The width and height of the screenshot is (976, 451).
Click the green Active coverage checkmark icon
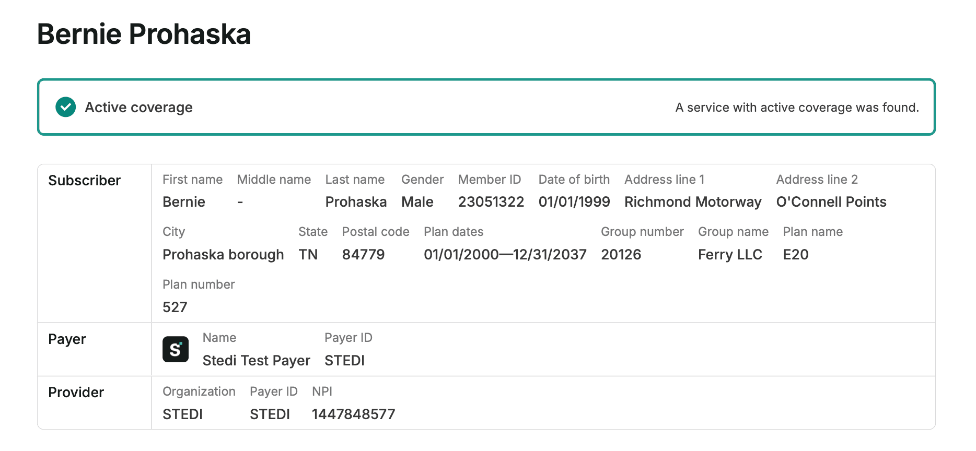pyautogui.click(x=66, y=107)
